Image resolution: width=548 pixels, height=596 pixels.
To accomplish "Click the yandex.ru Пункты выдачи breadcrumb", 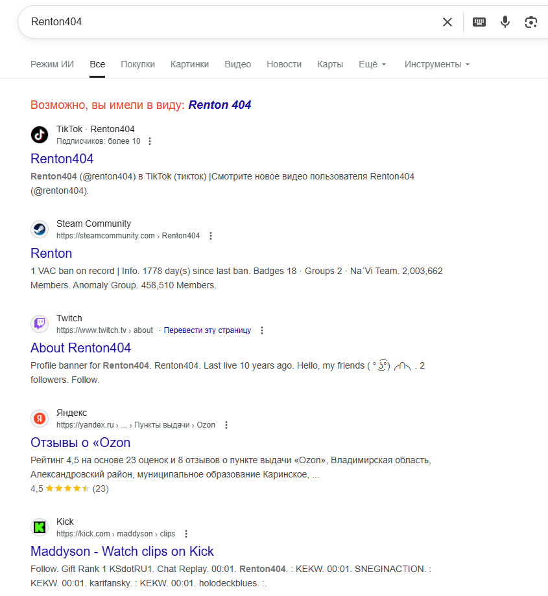I will click(x=136, y=426).
